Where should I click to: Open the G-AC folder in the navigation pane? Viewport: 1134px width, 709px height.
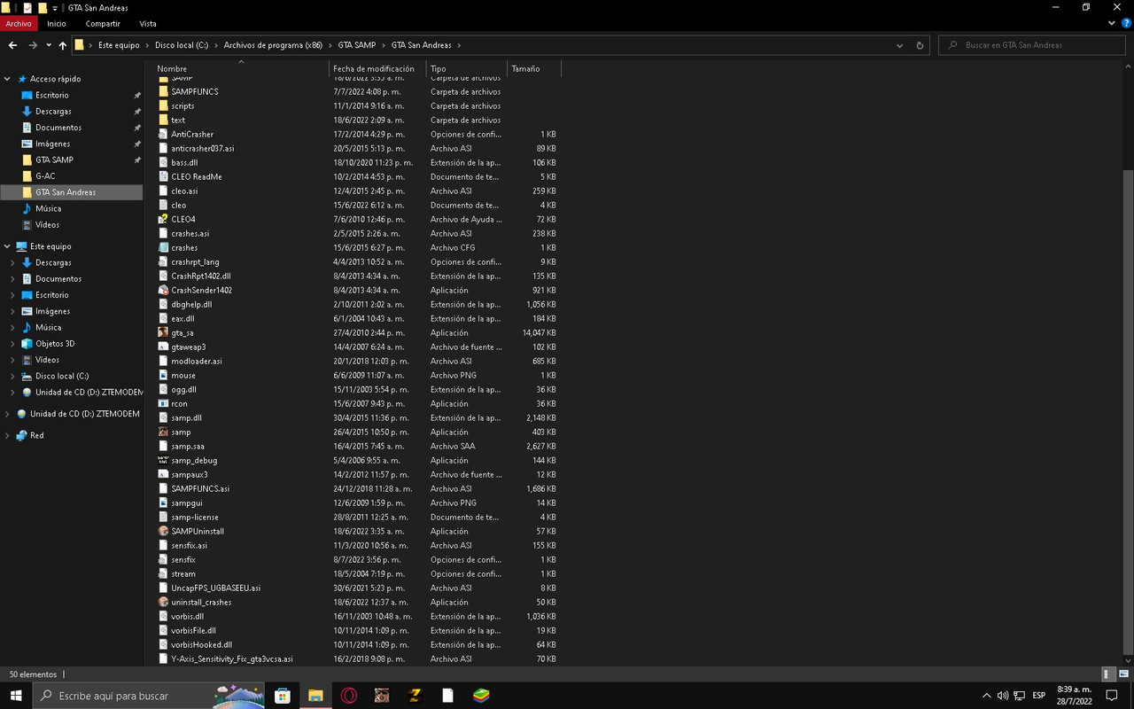point(45,176)
